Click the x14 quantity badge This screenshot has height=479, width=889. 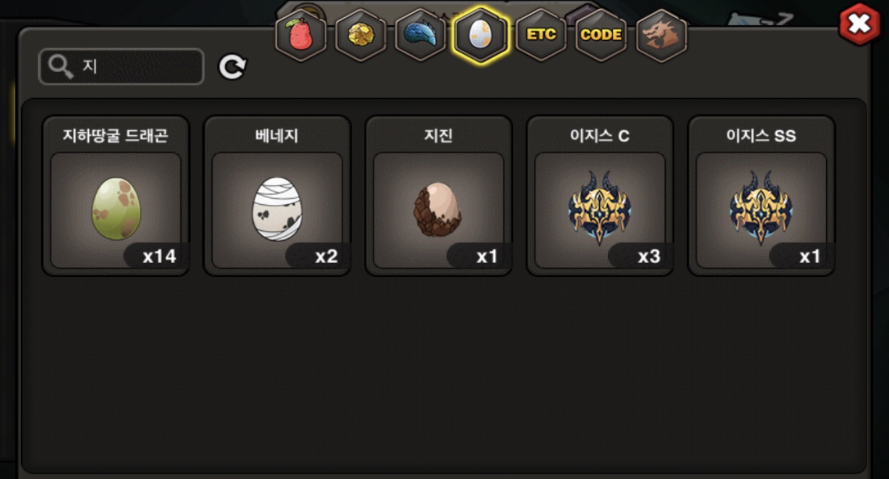[159, 256]
